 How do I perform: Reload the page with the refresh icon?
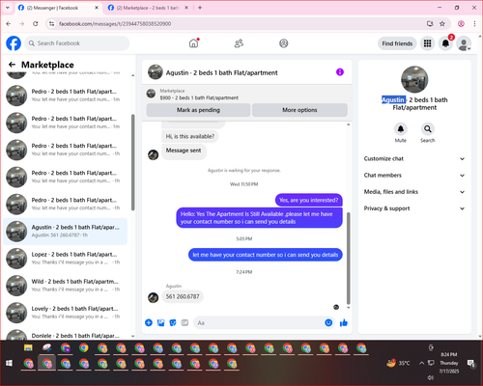point(36,23)
